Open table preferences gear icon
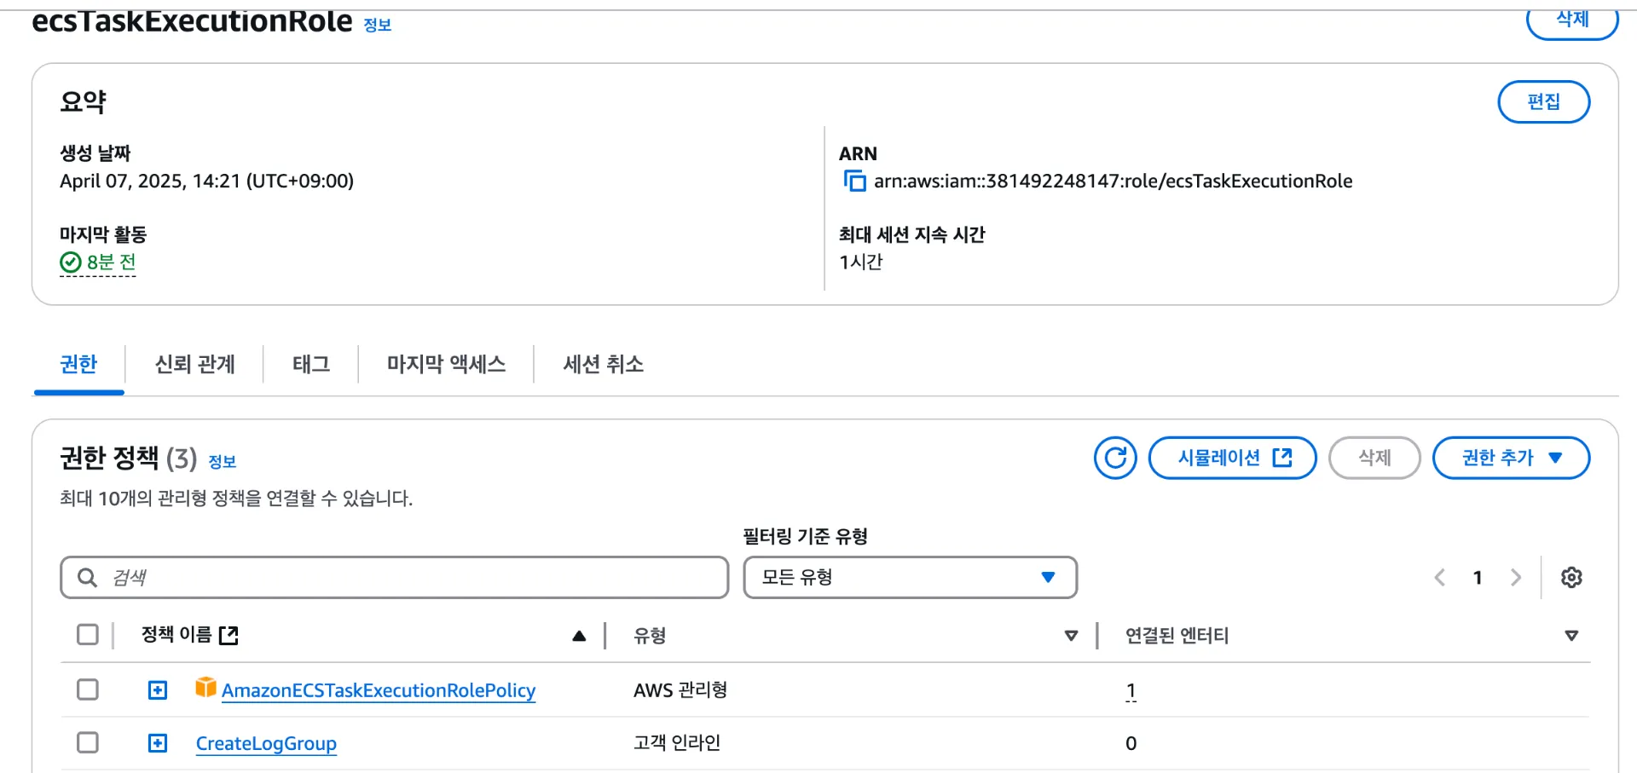 [x=1571, y=577]
